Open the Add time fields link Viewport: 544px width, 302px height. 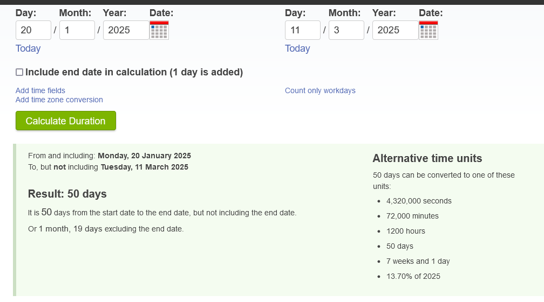[40, 90]
